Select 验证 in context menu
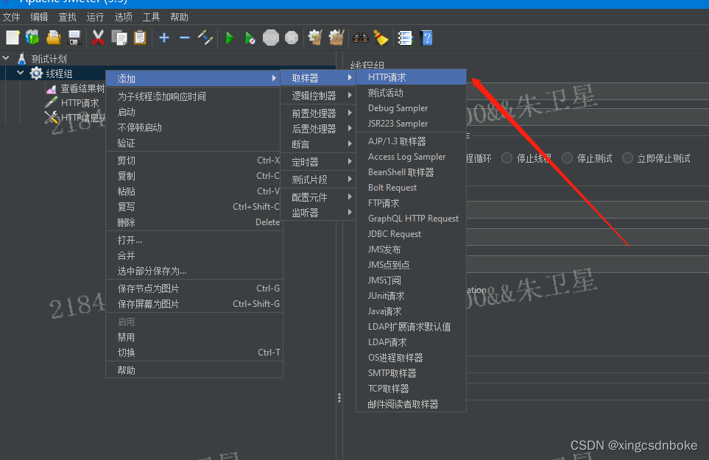 pyautogui.click(x=194, y=143)
